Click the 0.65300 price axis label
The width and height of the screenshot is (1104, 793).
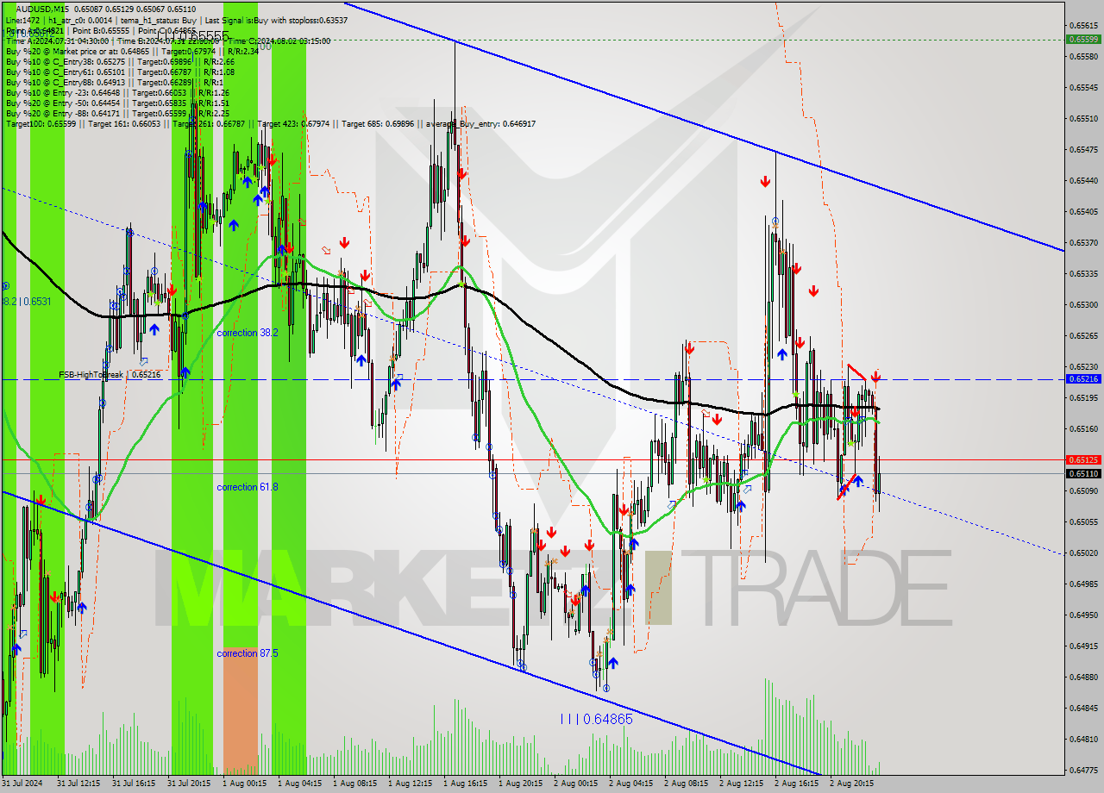click(x=1082, y=304)
